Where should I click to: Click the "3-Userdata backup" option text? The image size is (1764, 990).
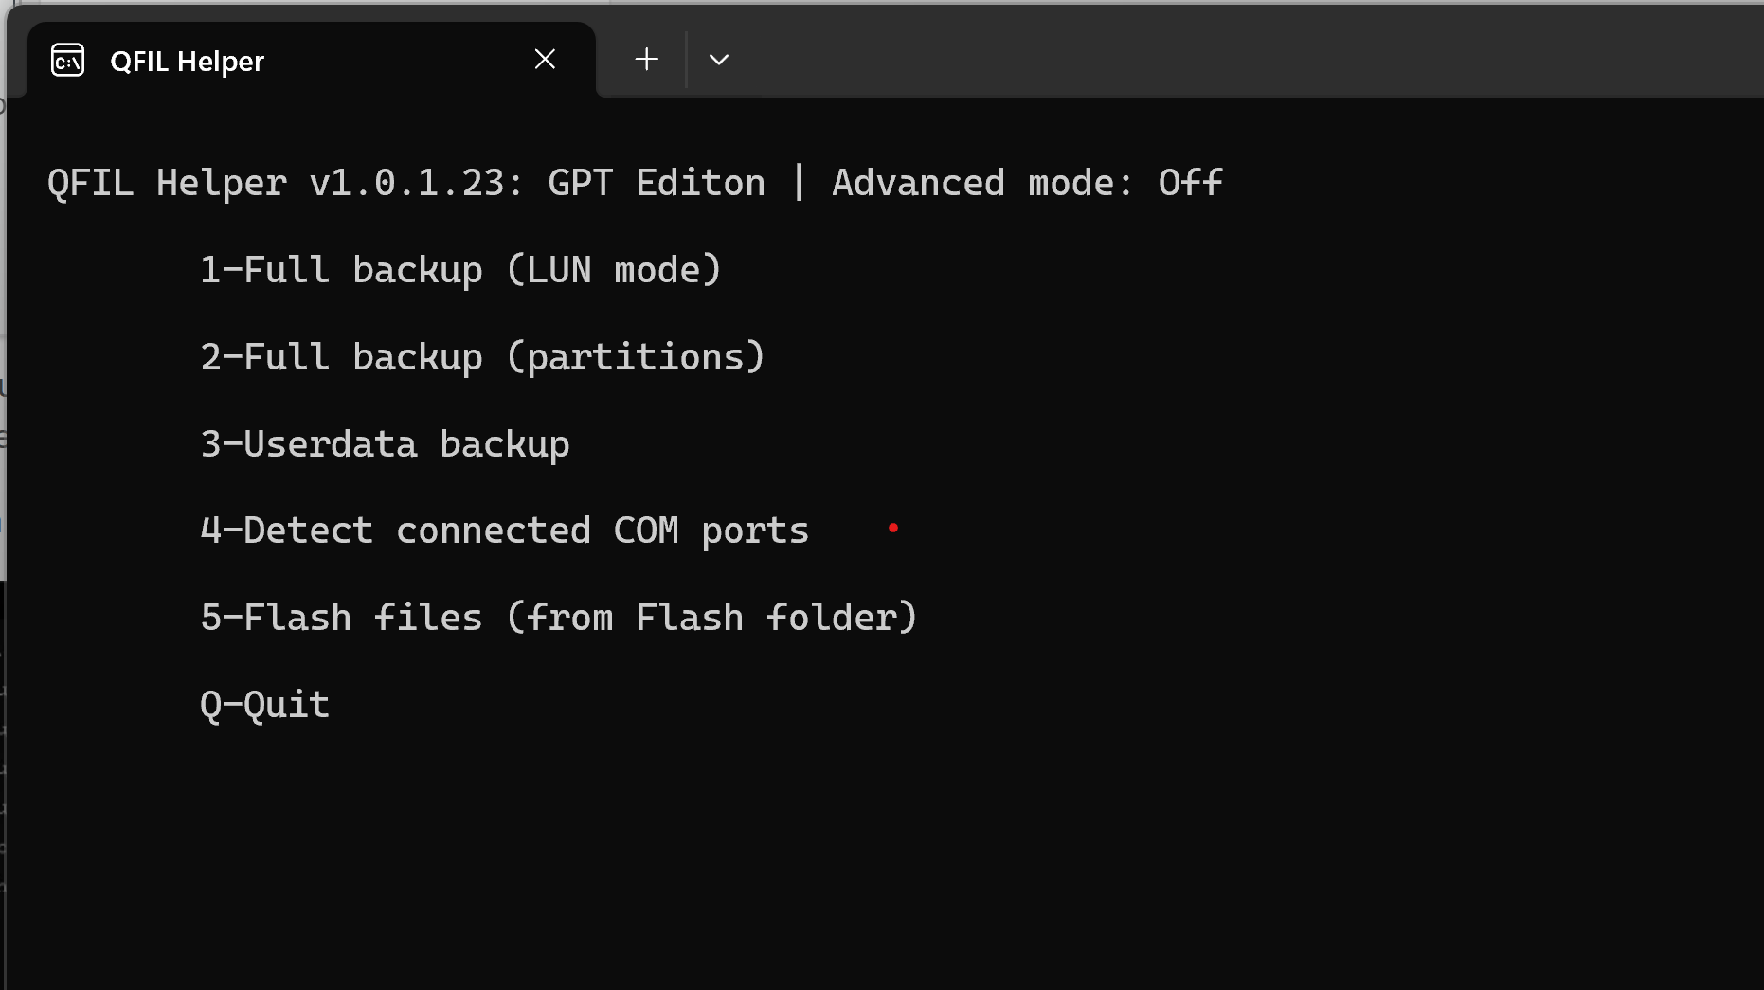tap(385, 445)
